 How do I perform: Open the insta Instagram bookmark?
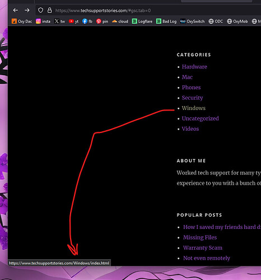pos(43,21)
